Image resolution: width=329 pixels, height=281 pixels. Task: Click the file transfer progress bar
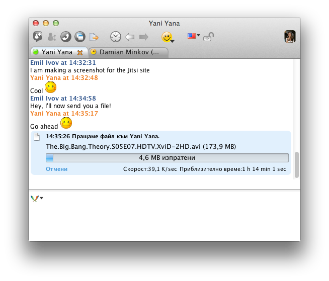pos(167,157)
